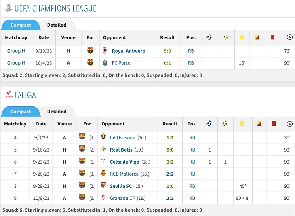The height and width of the screenshot is (216, 295).
Task: Click the minutes-played clock icon in the LaLiga header
Action: [x=289, y=124]
